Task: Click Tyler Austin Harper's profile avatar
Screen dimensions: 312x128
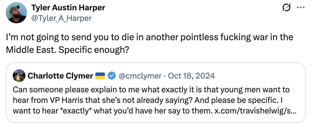Action: [16, 13]
